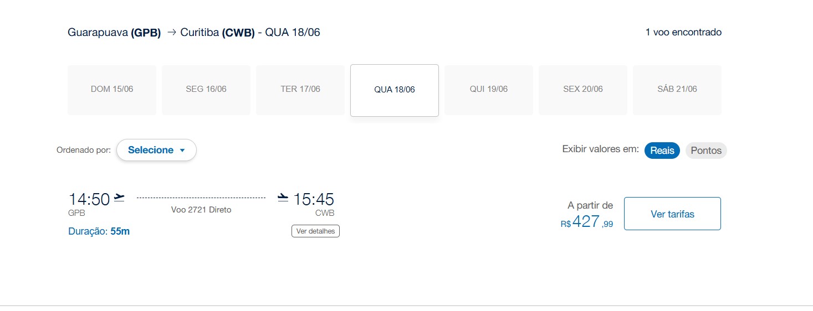Click the route arrow icon in header
The height and width of the screenshot is (311, 813).
(171, 33)
